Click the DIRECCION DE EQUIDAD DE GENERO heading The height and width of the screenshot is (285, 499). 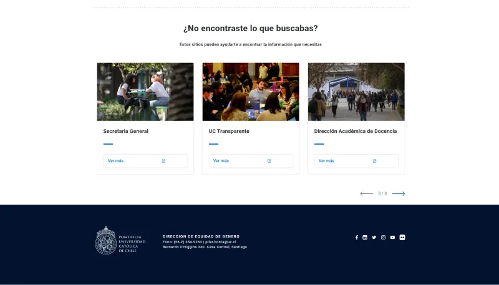click(x=201, y=236)
